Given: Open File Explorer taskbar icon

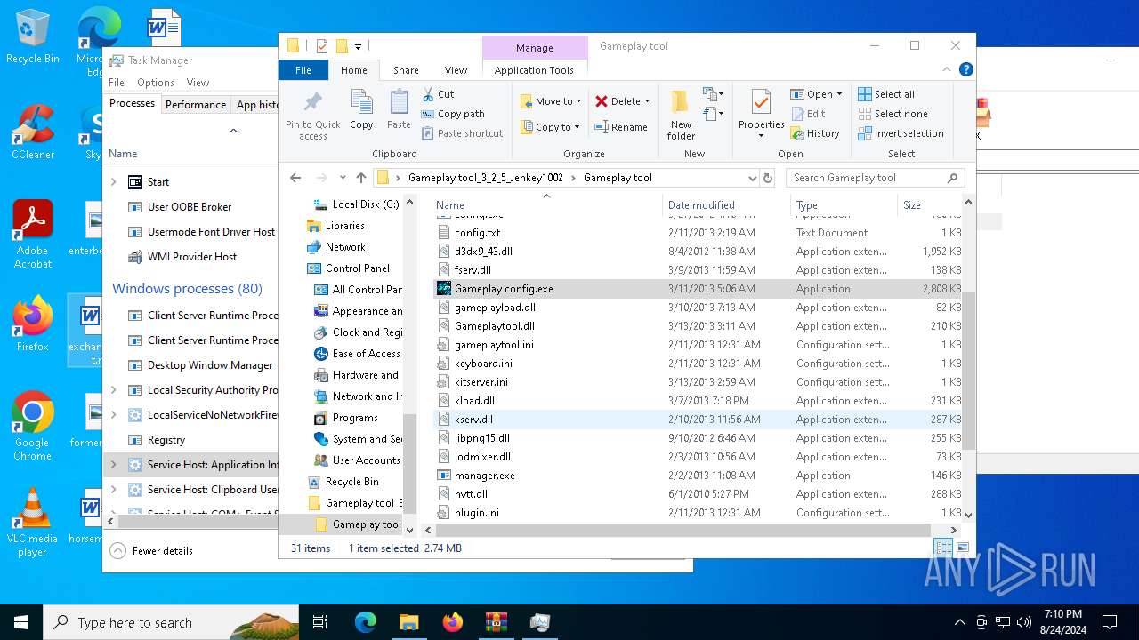Looking at the screenshot, I should 408,622.
